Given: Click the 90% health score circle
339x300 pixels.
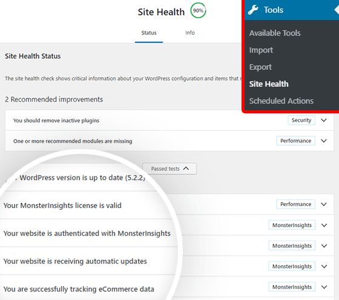Looking at the screenshot, I should 198,10.
